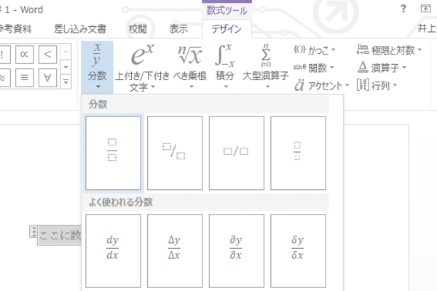Insert the stacked fraction template

(x=113, y=154)
